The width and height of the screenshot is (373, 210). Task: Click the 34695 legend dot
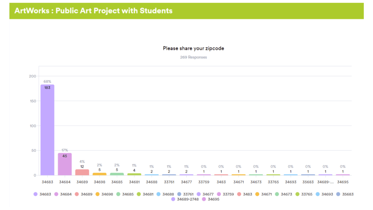[204, 199]
